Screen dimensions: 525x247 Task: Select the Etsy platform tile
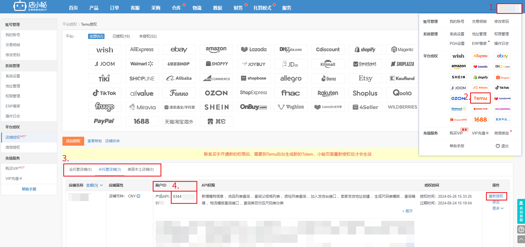[365, 79]
